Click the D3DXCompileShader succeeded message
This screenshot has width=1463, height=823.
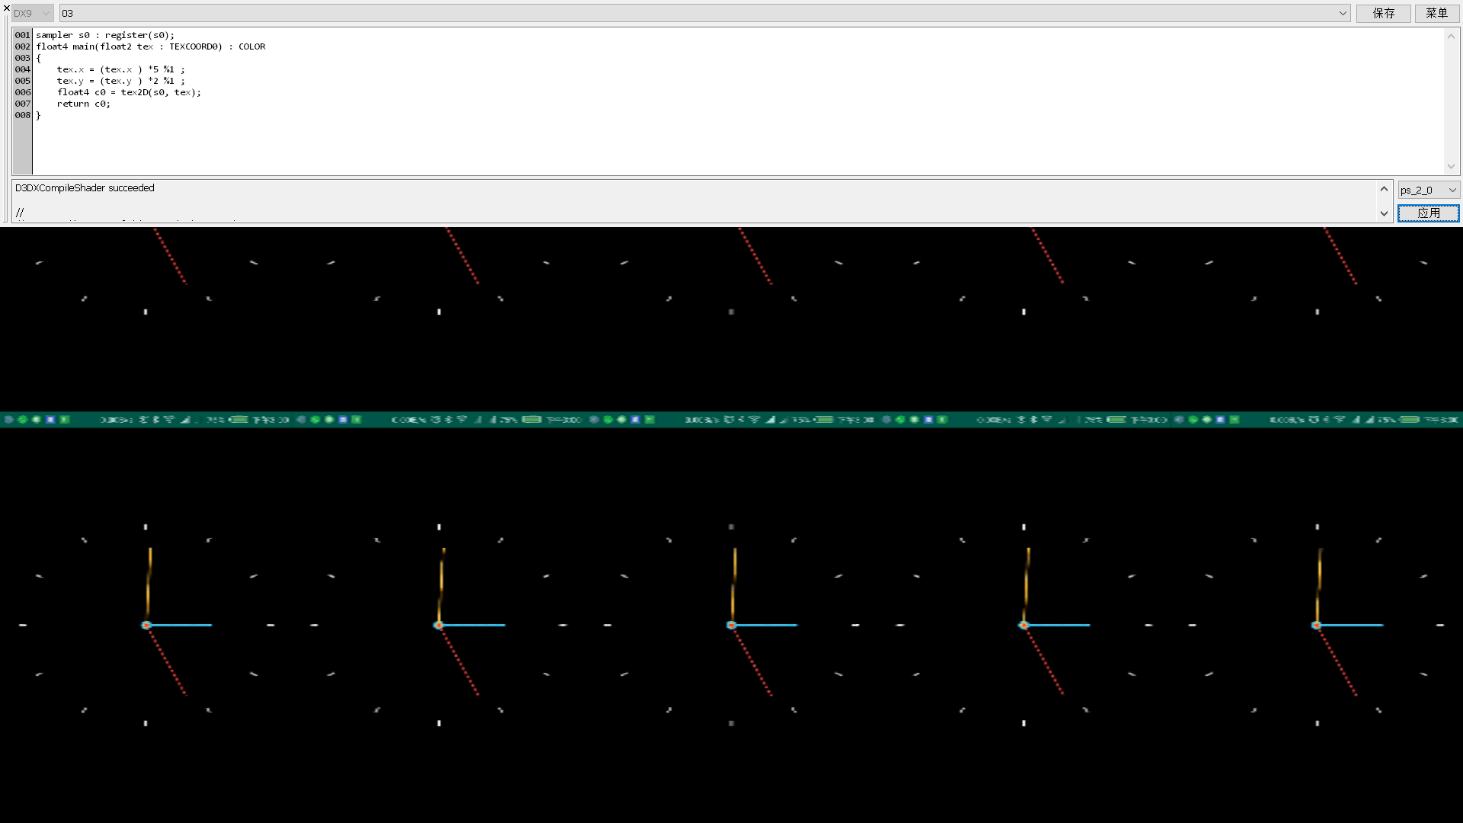click(x=85, y=187)
